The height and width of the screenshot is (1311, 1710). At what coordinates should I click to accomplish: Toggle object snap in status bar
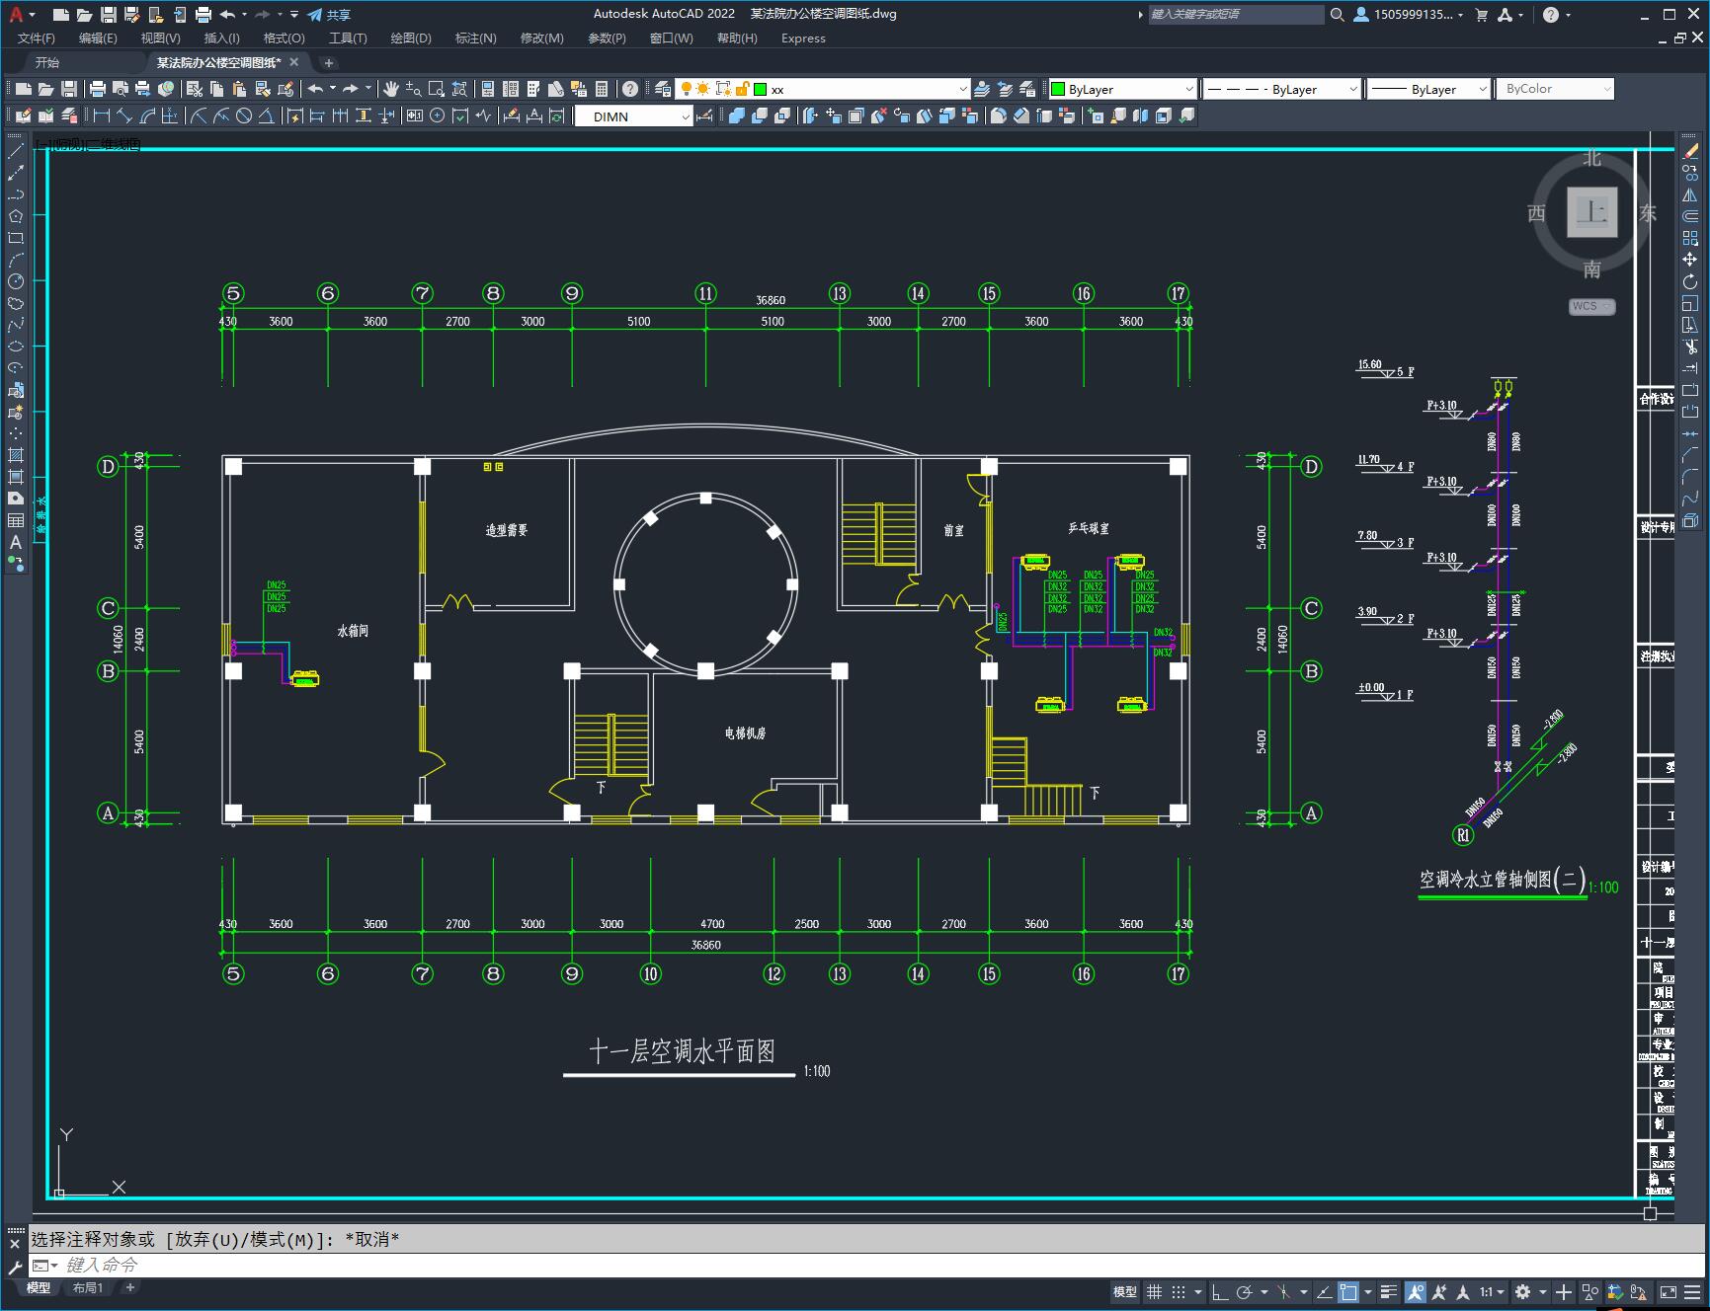pos(1348,1291)
